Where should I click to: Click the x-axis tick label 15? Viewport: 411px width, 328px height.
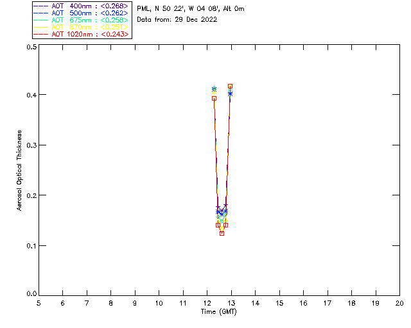279,303
